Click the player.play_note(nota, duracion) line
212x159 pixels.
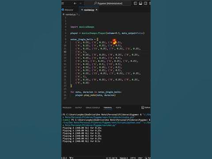[x=95, y=95]
